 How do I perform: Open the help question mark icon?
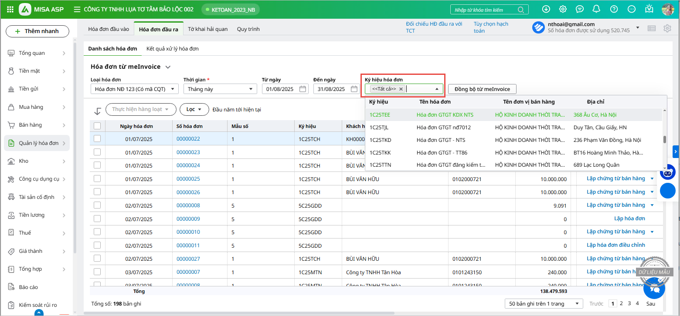(x=614, y=9)
